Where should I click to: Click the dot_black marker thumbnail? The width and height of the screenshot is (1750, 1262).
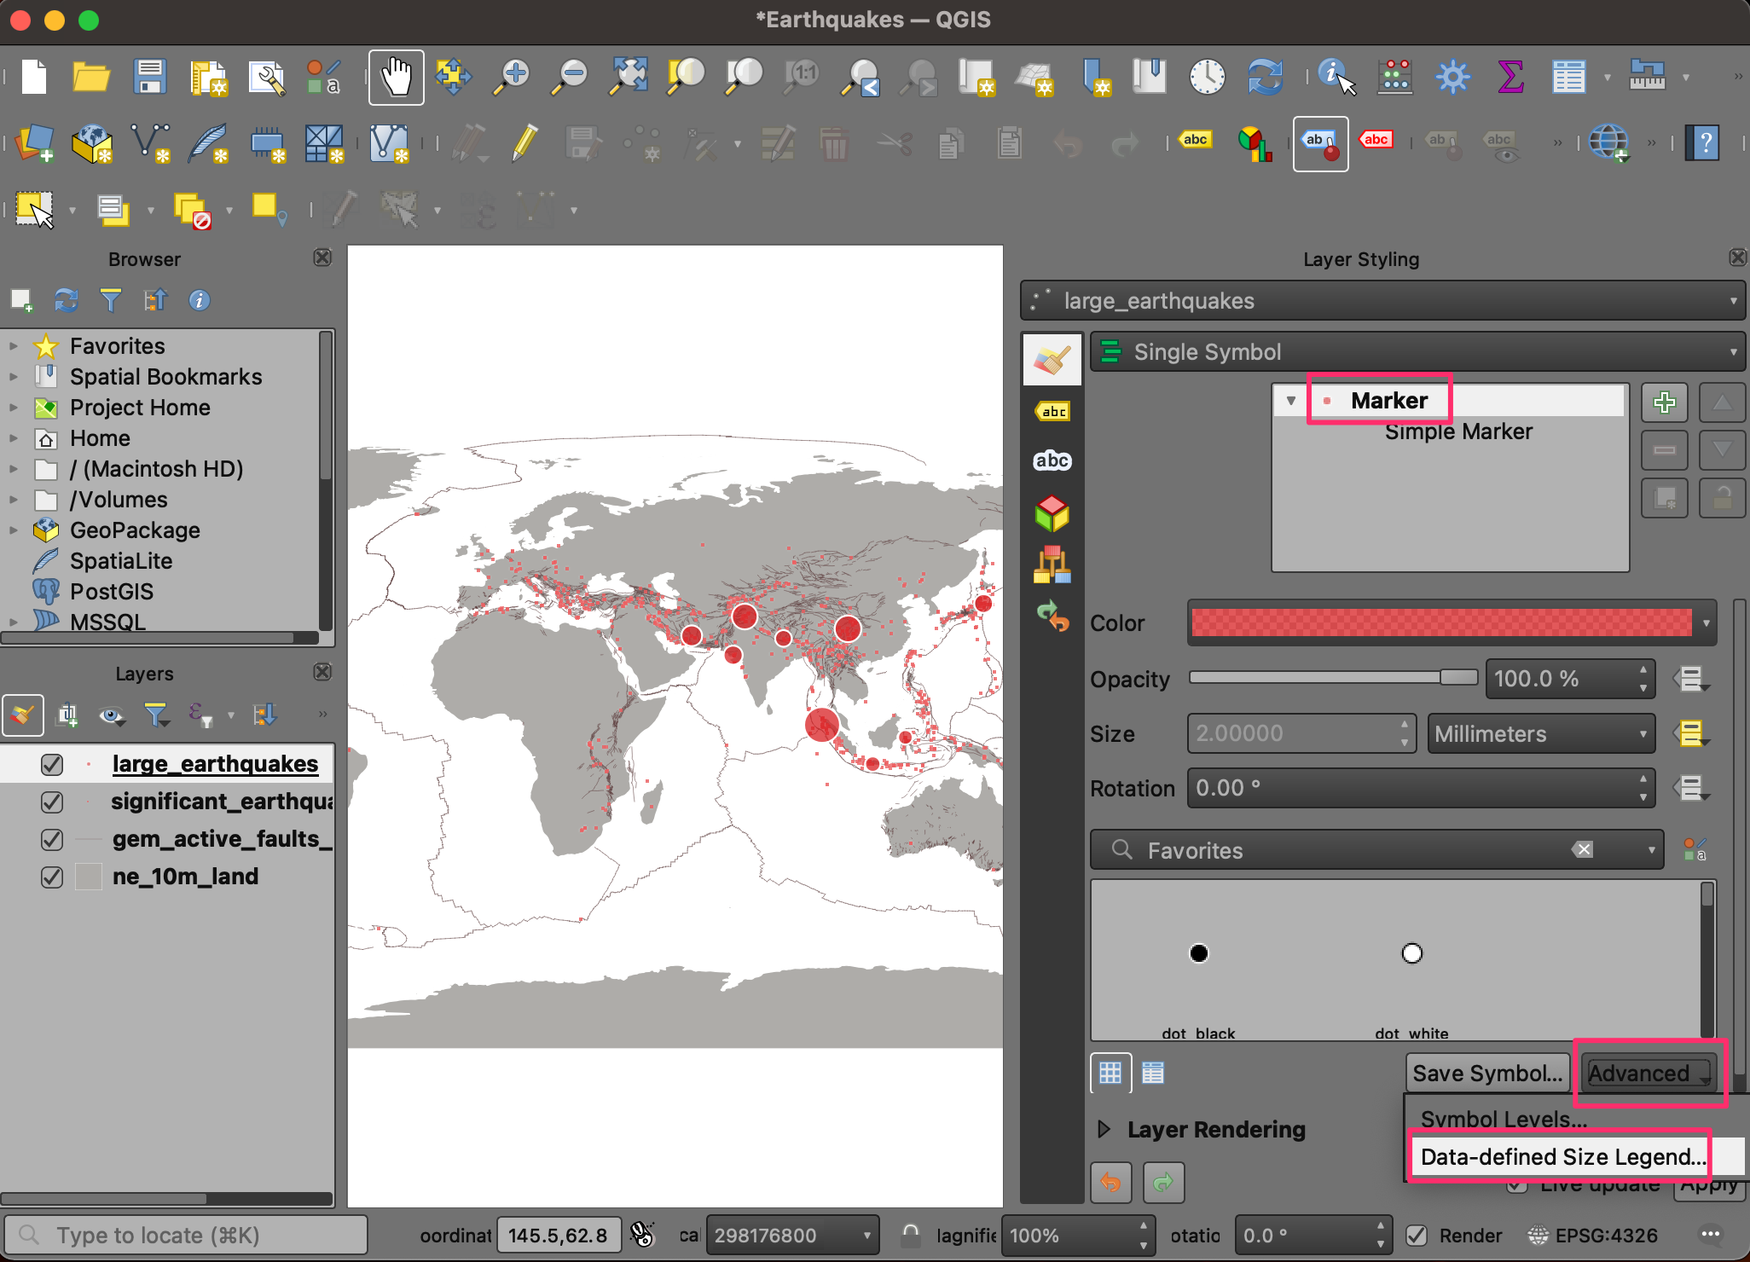[1198, 952]
